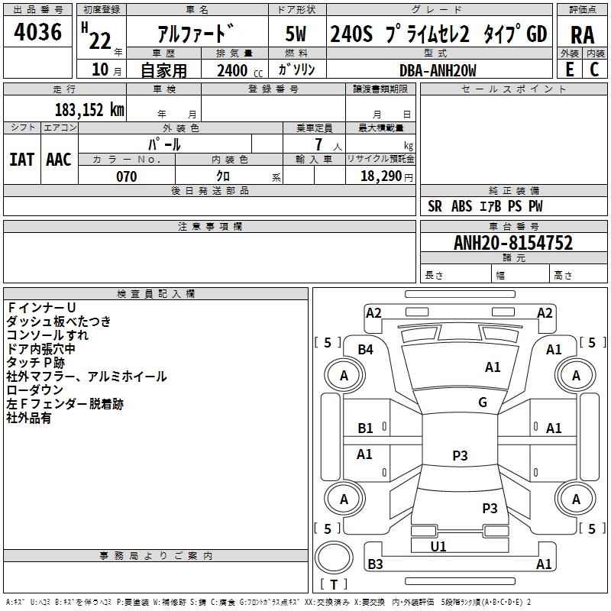Viewport: 611px width, 611px height.
Task: Click the interior grade C
Action: (594, 70)
